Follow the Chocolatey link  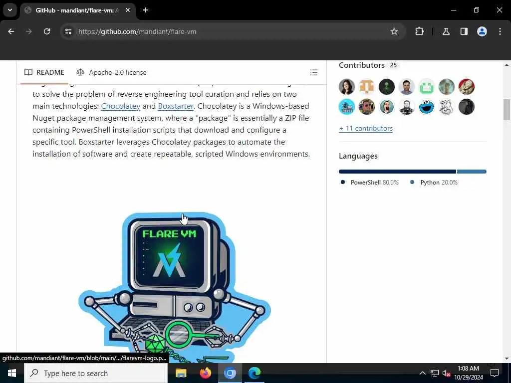121,106
